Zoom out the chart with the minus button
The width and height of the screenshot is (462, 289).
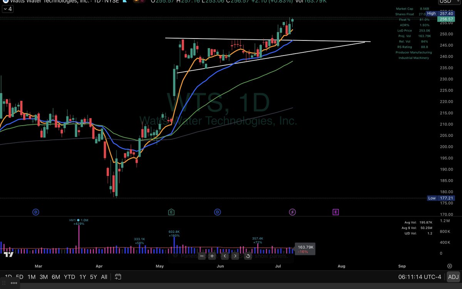pos(202,256)
